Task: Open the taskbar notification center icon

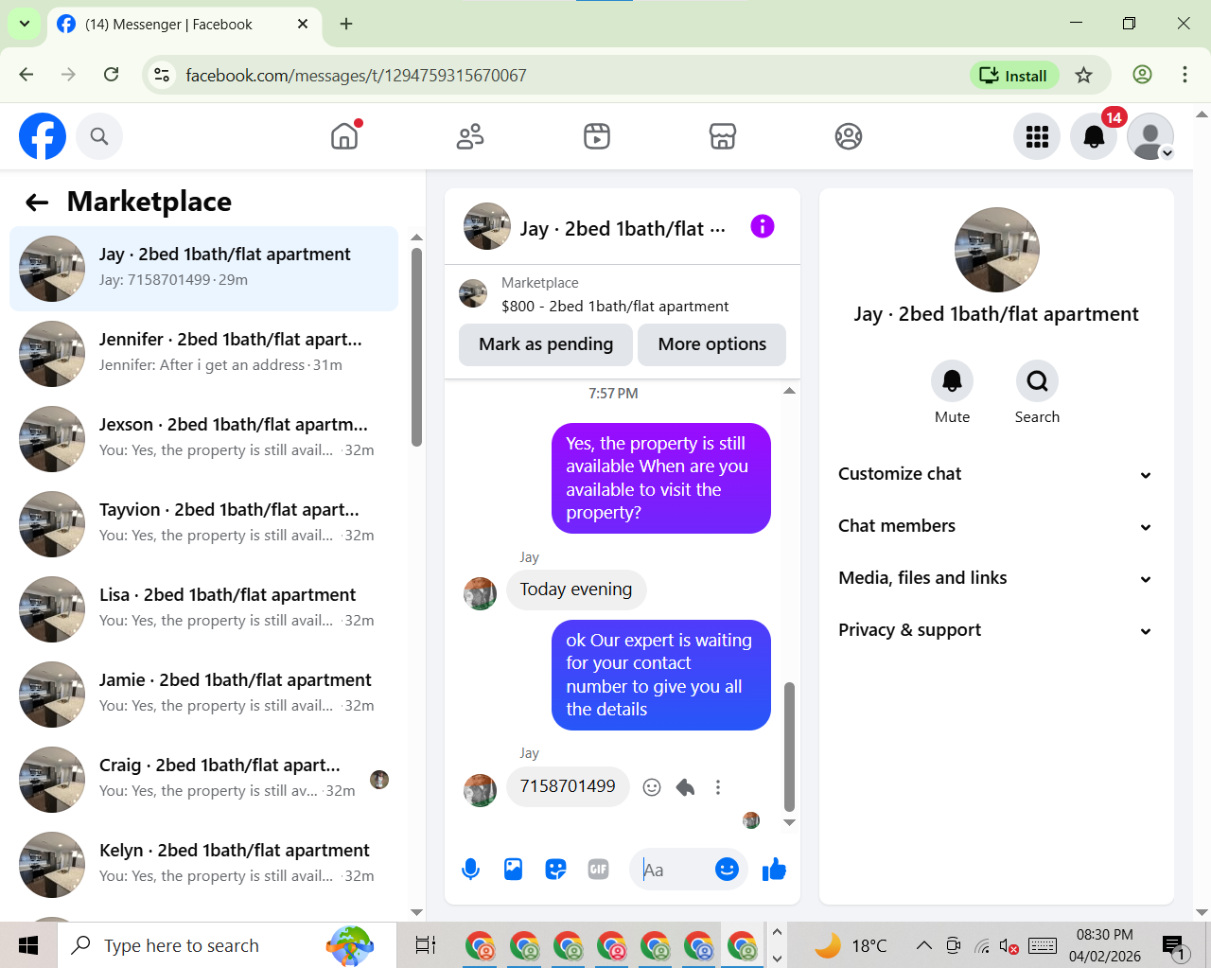Action: tap(1174, 945)
